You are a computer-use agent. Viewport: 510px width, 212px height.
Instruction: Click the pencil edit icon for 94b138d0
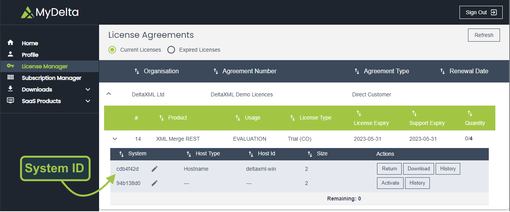point(155,183)
